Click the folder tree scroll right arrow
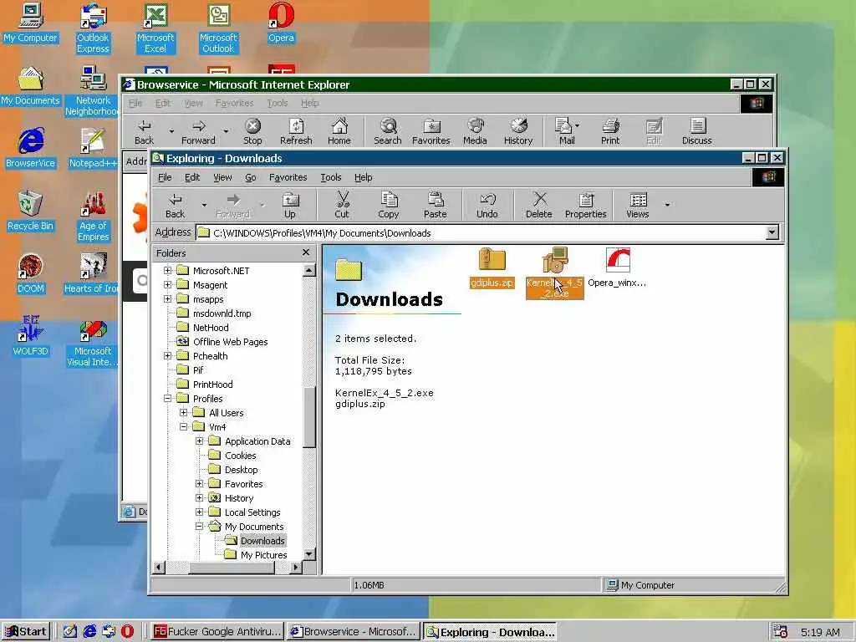This screenshot has height=642, width=856. (x=295, y=568)
